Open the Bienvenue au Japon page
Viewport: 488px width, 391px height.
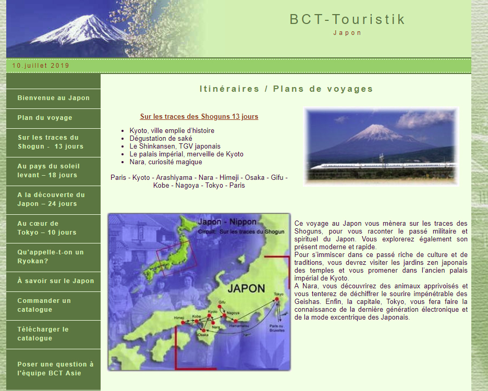pyautogui.click(x=54, y=98)
